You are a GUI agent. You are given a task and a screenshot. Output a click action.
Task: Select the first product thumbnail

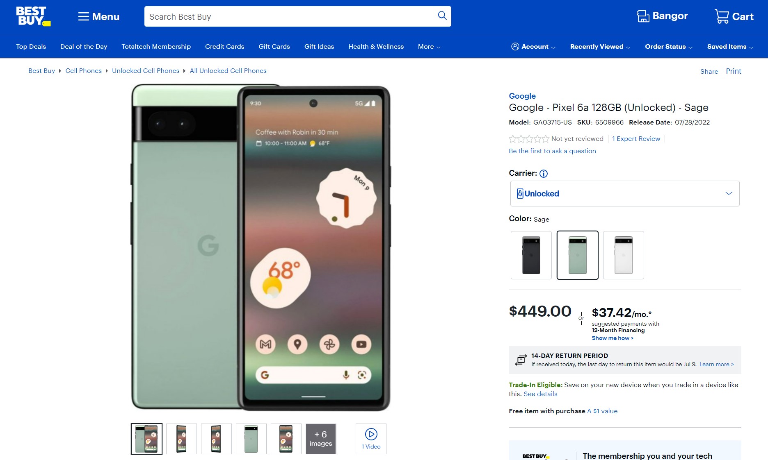coord(146,439)
